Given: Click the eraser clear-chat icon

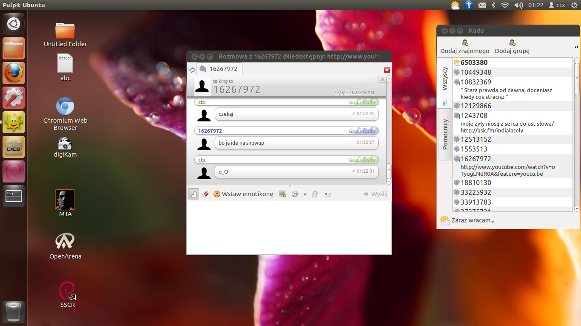Looking at the screenshot, I should (x=205, y=194).
